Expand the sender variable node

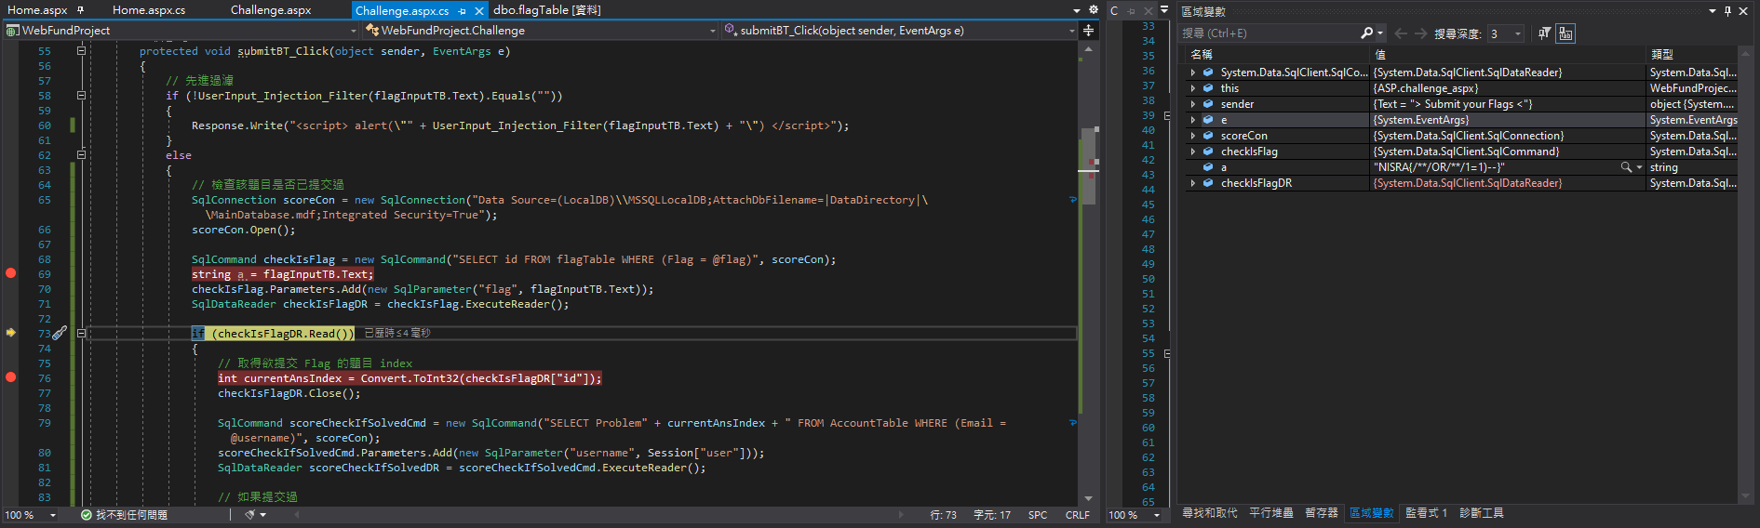[x=1193, y=104]
